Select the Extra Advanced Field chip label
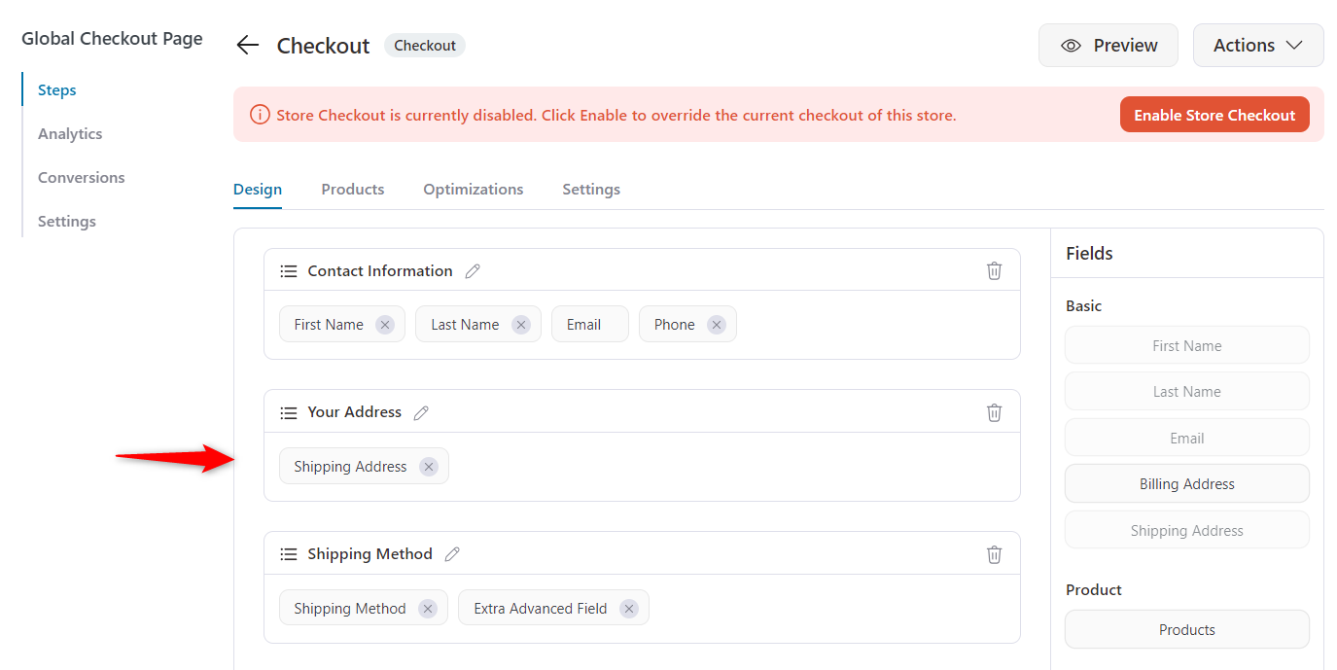1337x670 pixels. tap(541, 609)
